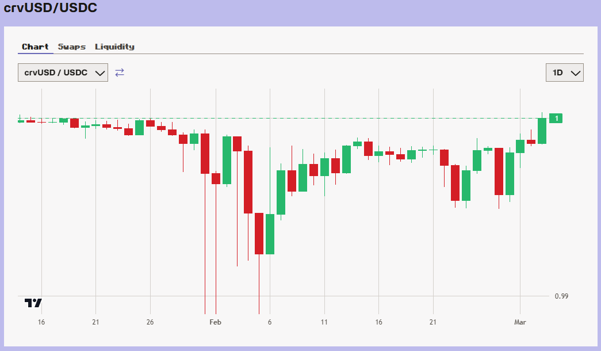Open the TradingView logo link
This screenshot has width=601, height=351.
(x=33, y=303)
